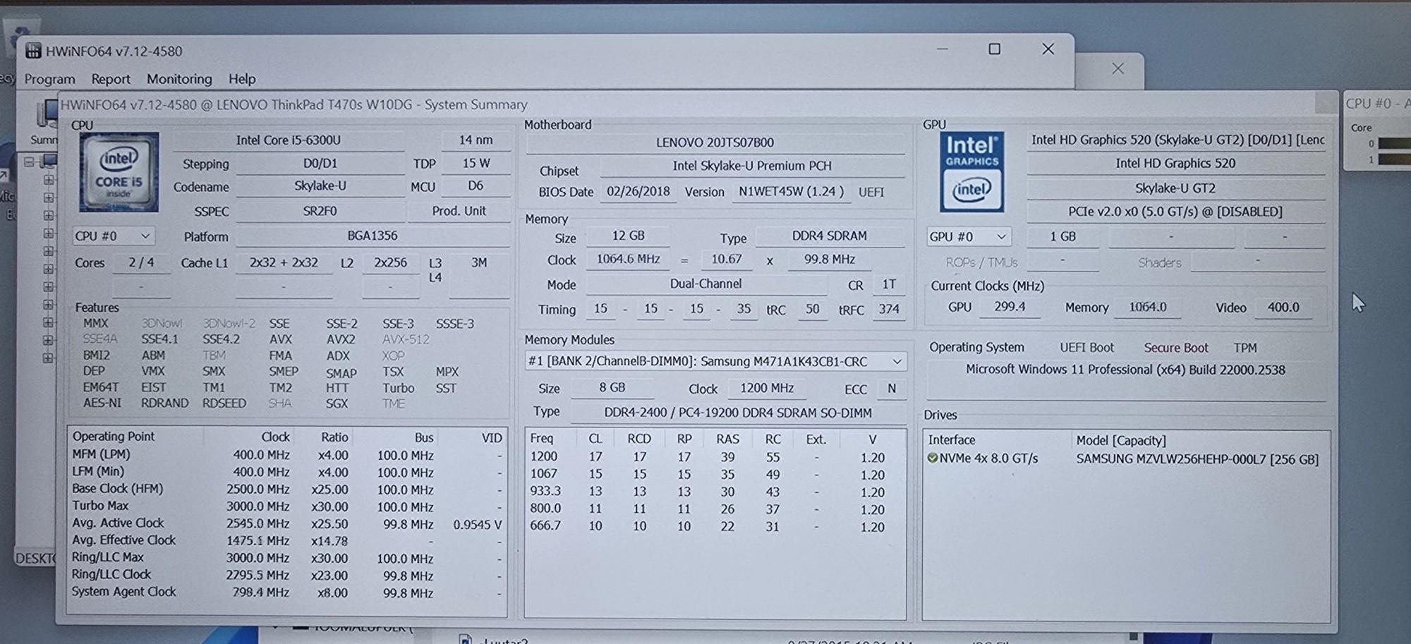Maximize the HWiNFO64 main window
This screenshot has height=644, width=1411.
pyautogui.click(x=994, y=49)
